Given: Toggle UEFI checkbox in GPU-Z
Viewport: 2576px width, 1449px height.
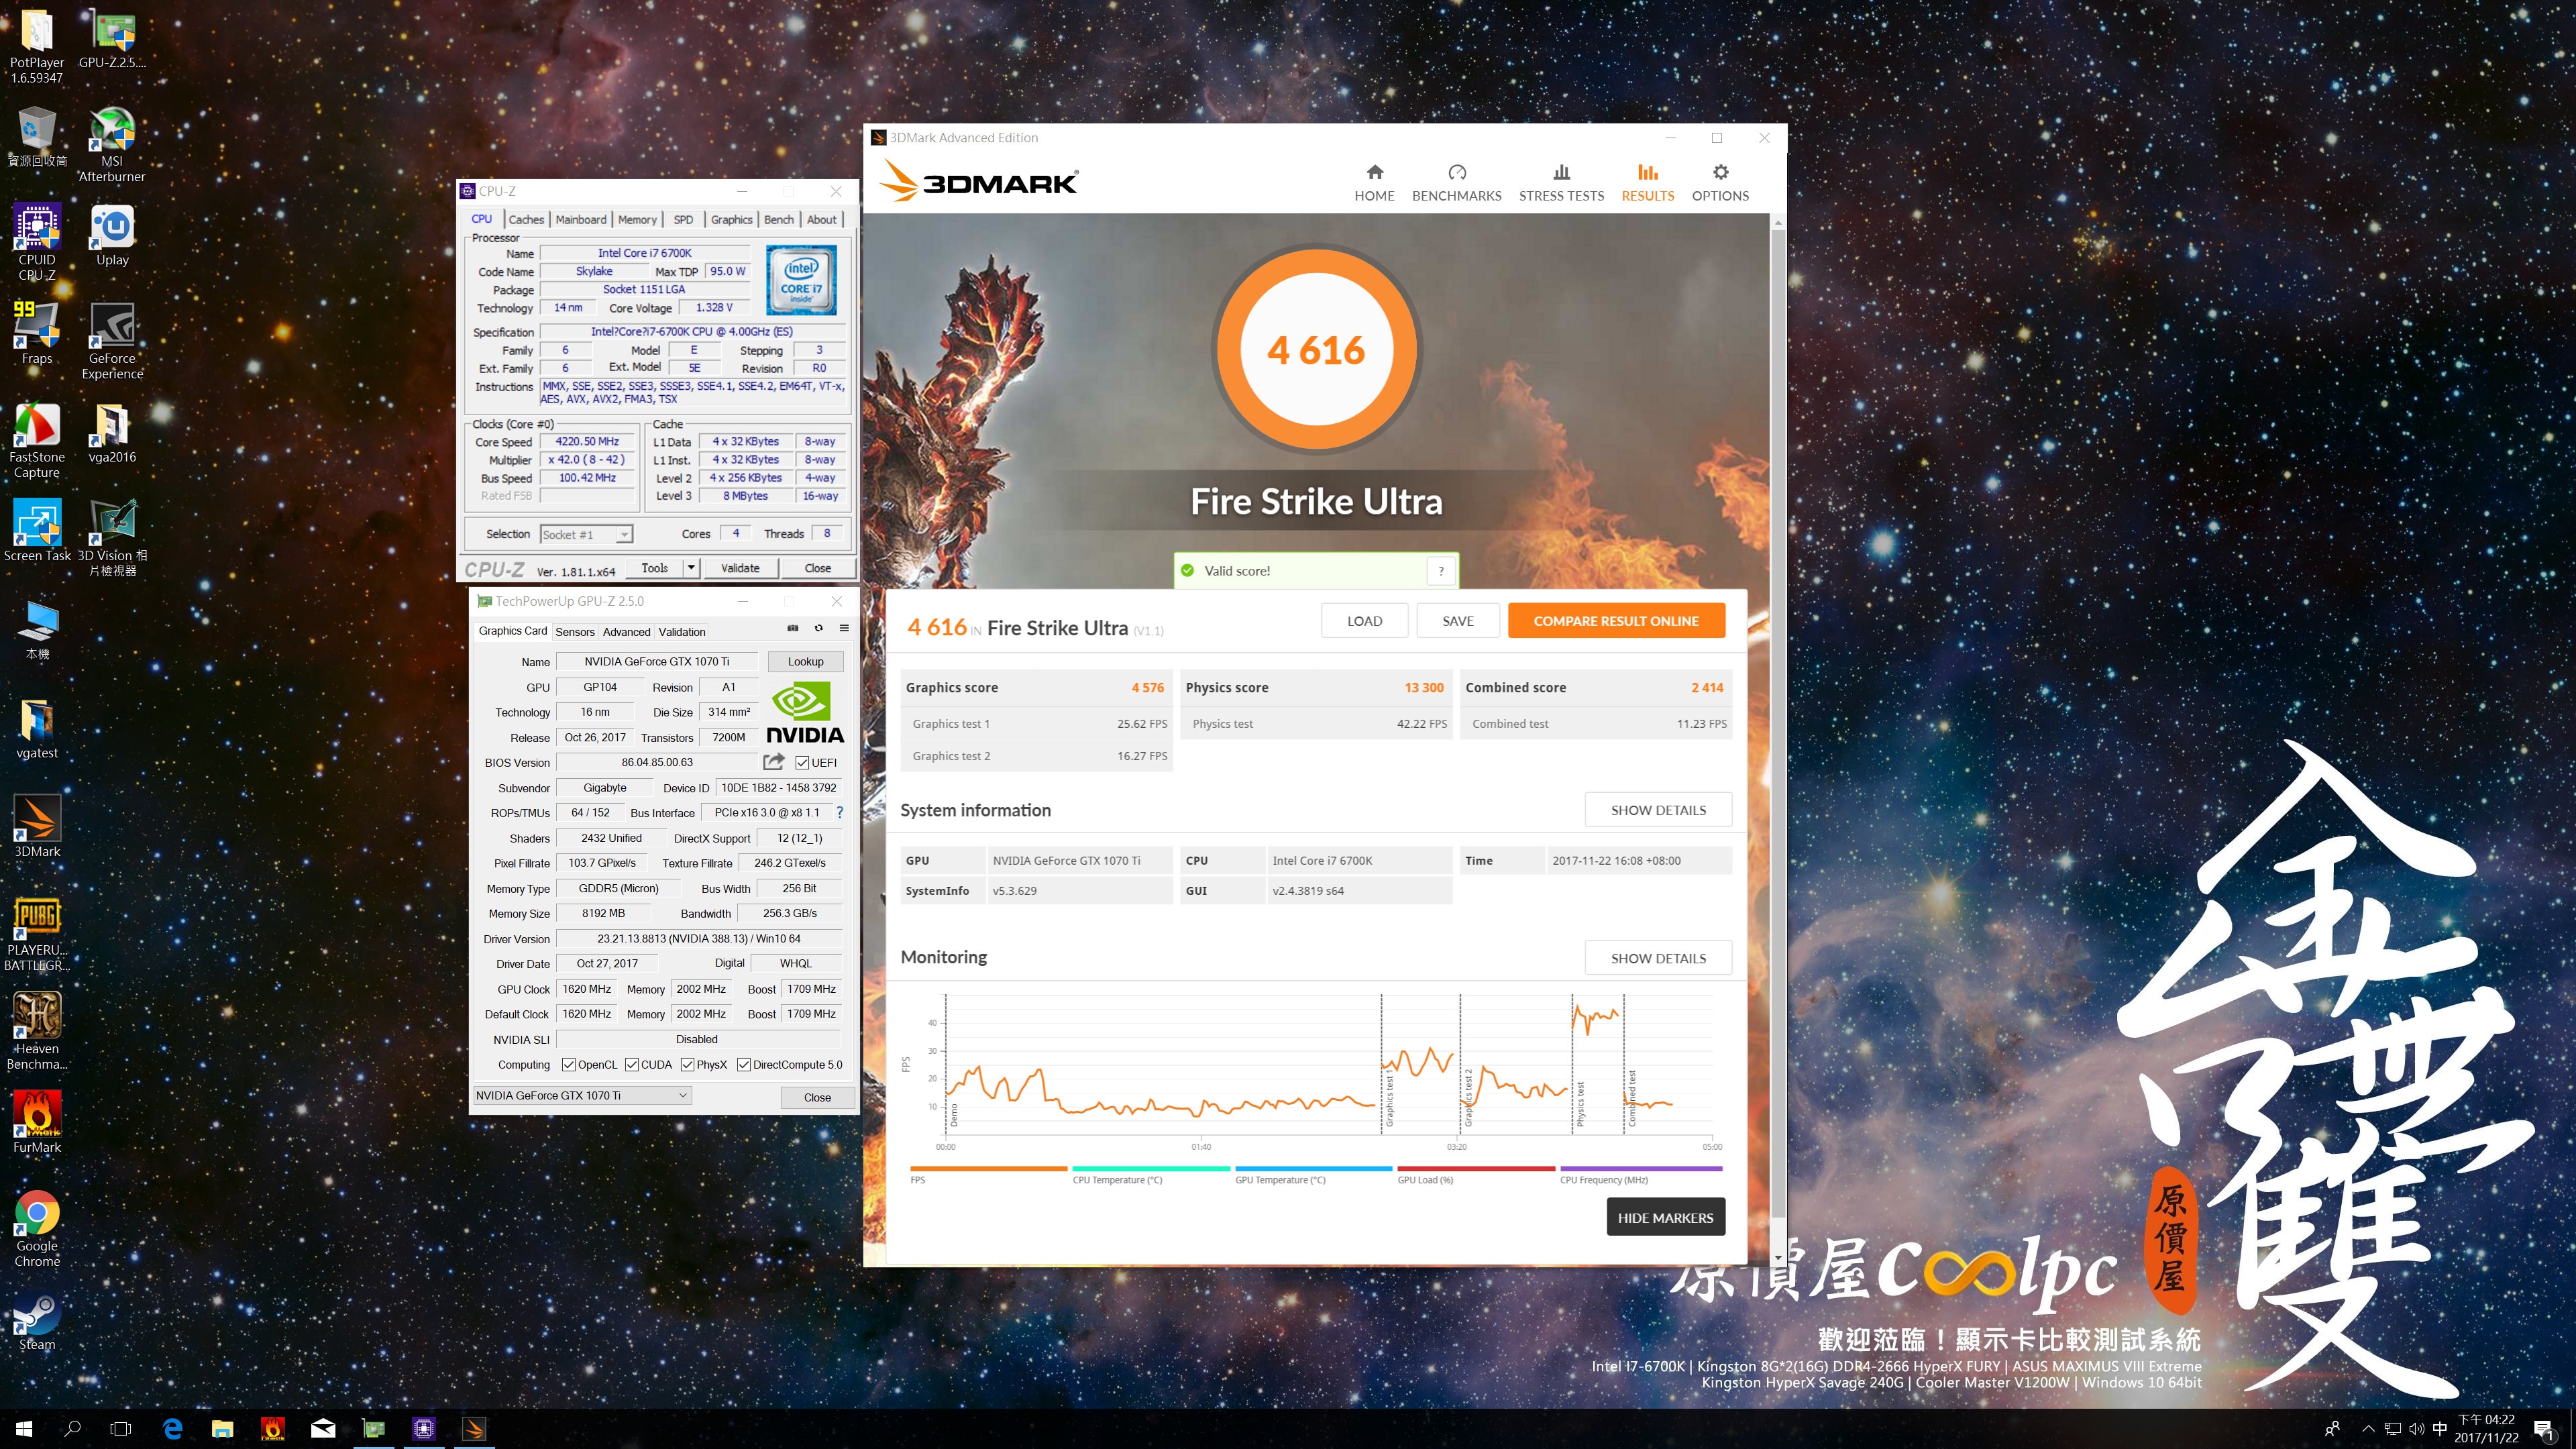Looking at the screenshot, I should pos(802,763).
